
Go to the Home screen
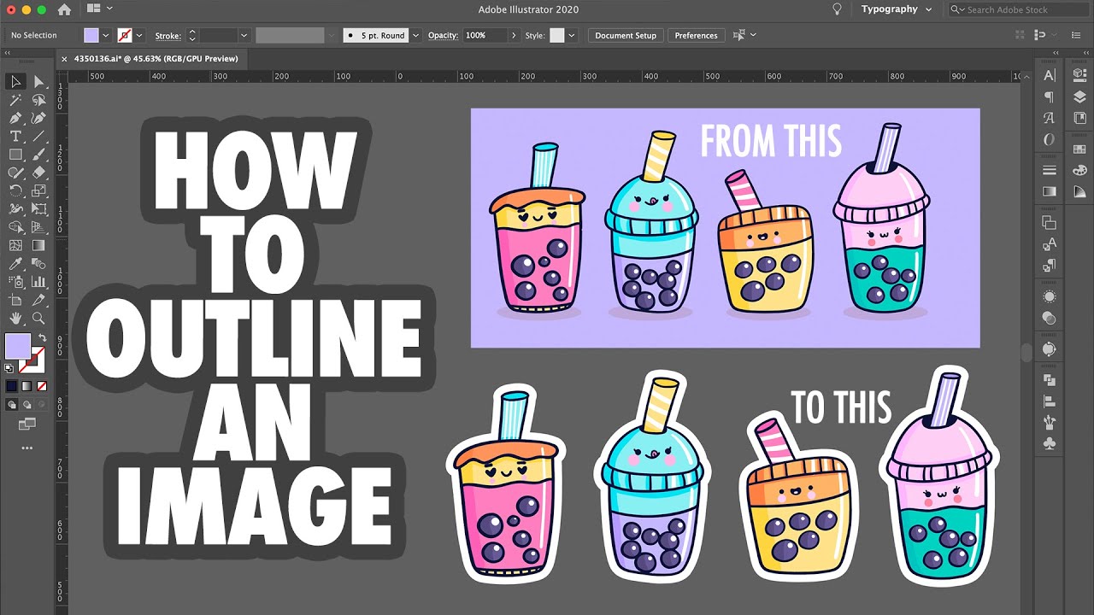click(x=64, y=9)
